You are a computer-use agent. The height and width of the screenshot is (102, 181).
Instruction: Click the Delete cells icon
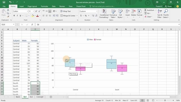point(133,12)
